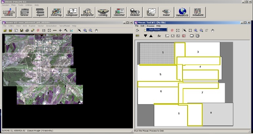
Task: Select image footprint 9 in mosaic canvas
Action: click(x=171, y=113)
